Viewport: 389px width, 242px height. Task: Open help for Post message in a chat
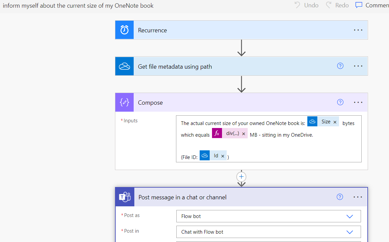coord(340,197)
